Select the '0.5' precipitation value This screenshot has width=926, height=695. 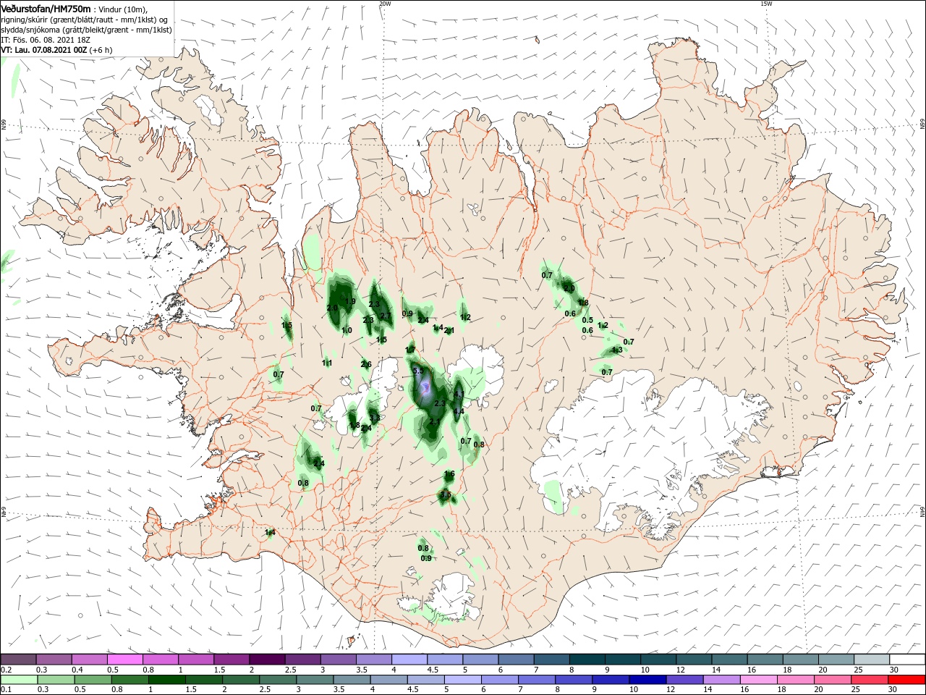click(587, 320)
